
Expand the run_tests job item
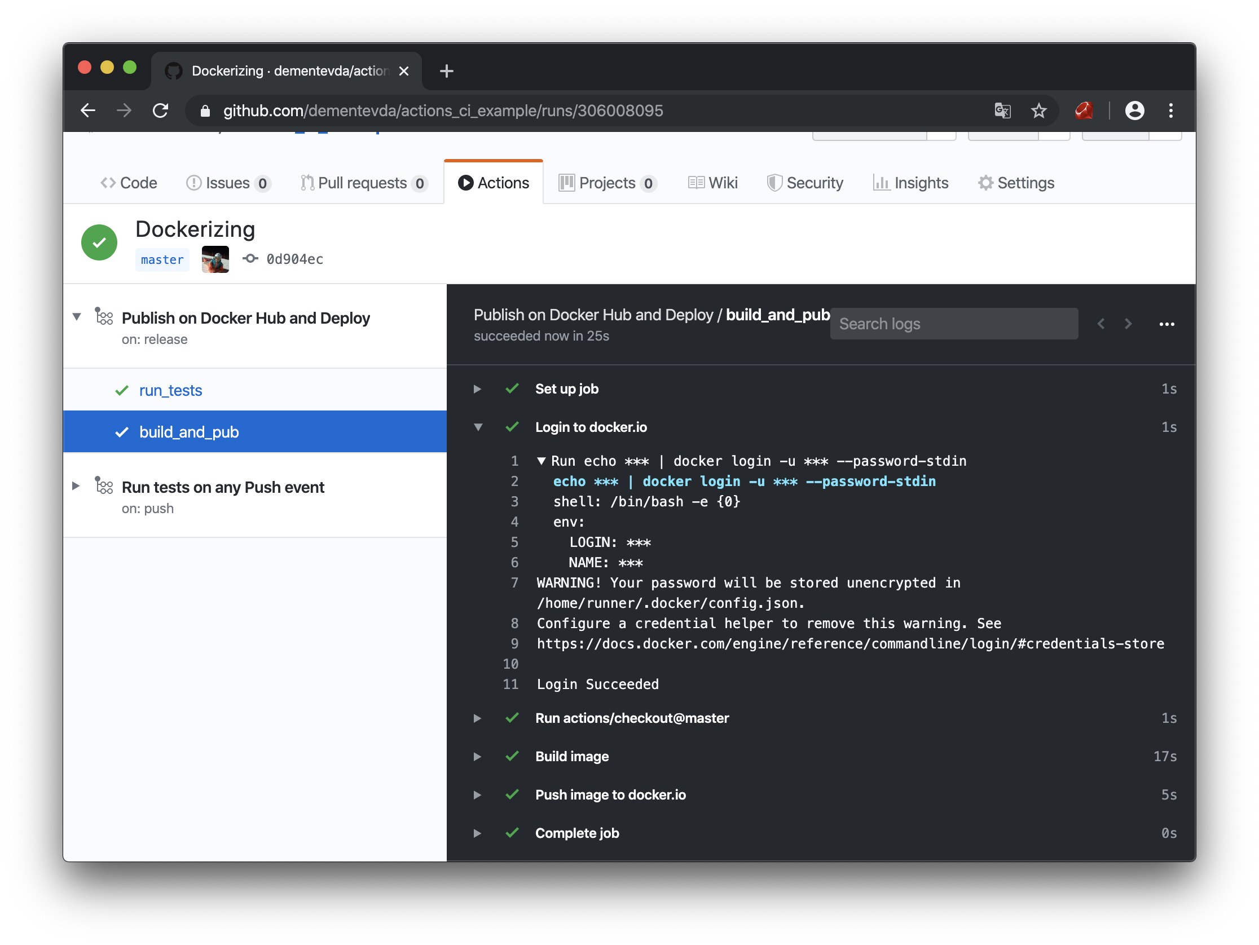click(x=171, y=390)
